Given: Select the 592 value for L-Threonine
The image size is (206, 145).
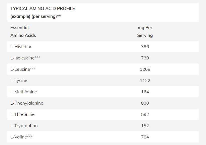Looking at the screenshot, I should 145,114.
